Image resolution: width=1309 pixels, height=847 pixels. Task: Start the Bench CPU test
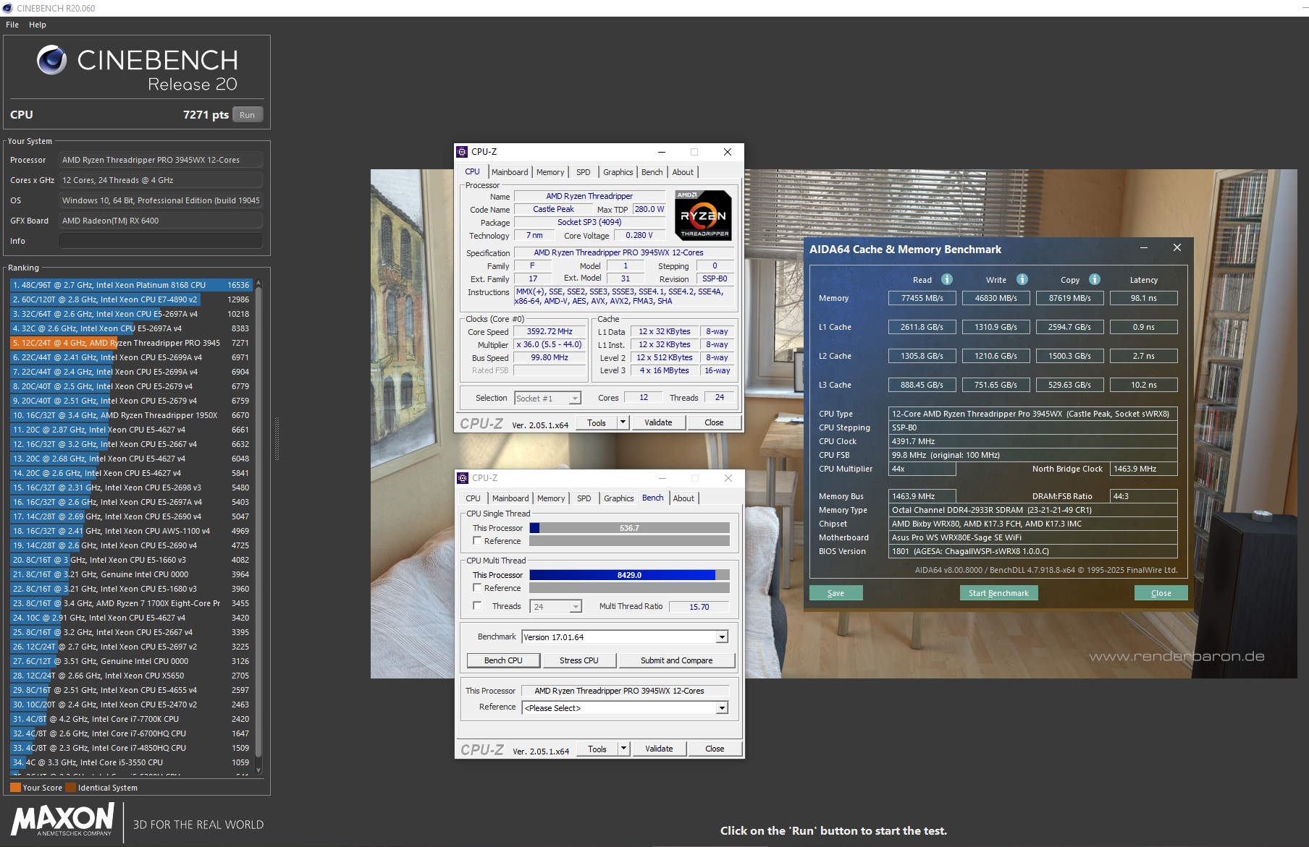[503, 660]
